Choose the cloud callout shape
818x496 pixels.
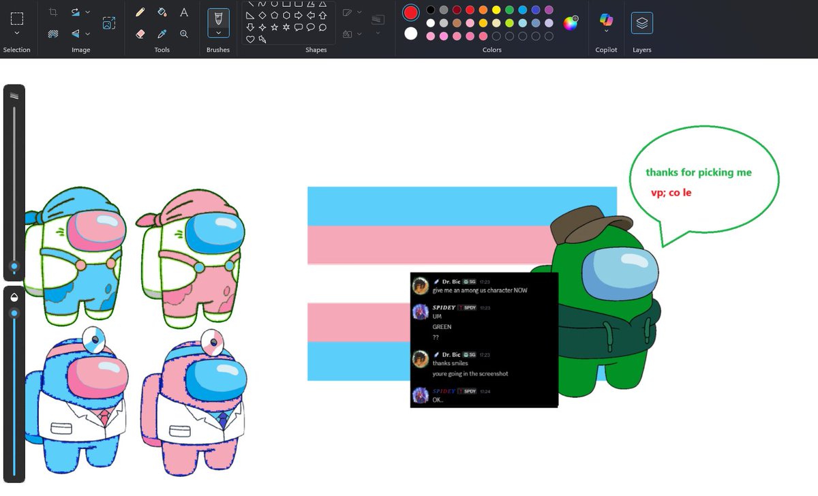pos(322,27)
